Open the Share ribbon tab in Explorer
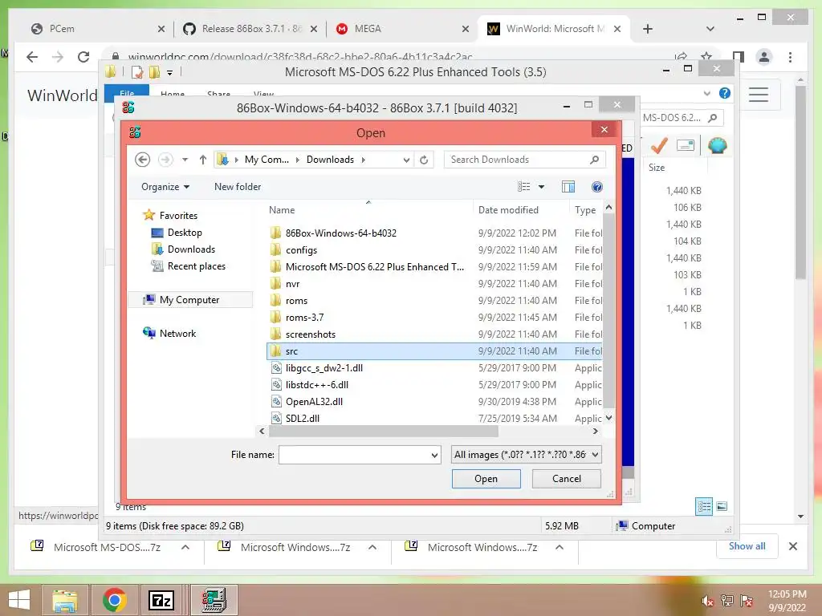822x616 pixels. click(218, 94)
